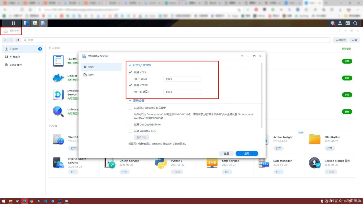
Task: Click the view log button
Action: [x=142, y=137]
